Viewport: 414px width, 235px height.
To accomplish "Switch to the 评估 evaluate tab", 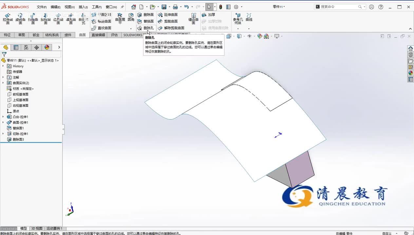I will 114,35.
